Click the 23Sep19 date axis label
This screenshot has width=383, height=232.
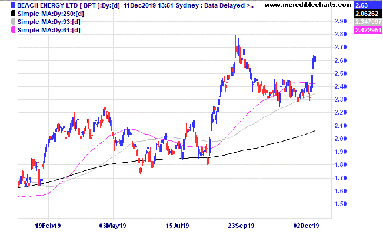241,226
